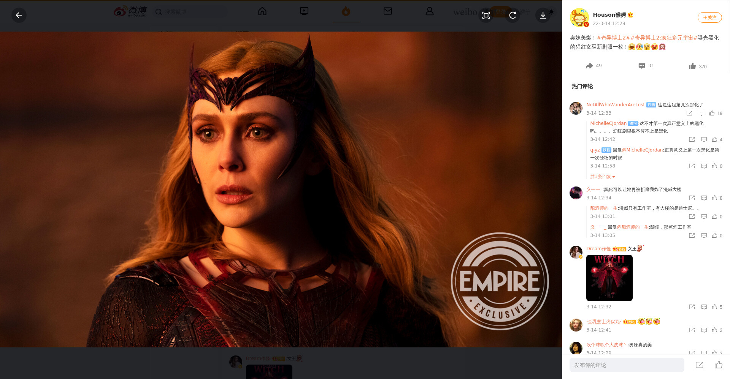The image size is (730, 379).
Task: Click thumbs-up icon beside comment box
Action: coord(718,365)
